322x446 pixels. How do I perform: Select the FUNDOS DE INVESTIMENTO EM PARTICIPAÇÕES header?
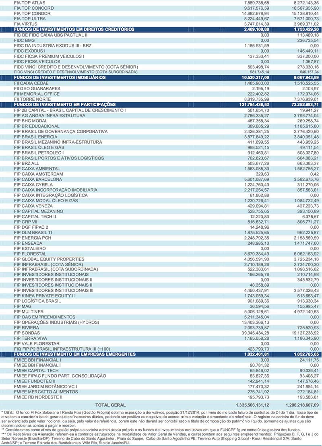click(x=65, y=104)
